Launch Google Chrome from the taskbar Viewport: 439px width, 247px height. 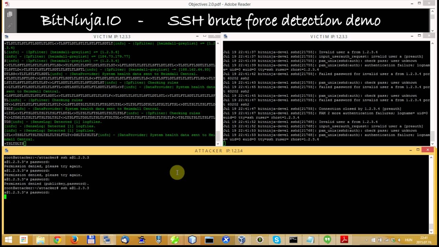tap(57, 240)
